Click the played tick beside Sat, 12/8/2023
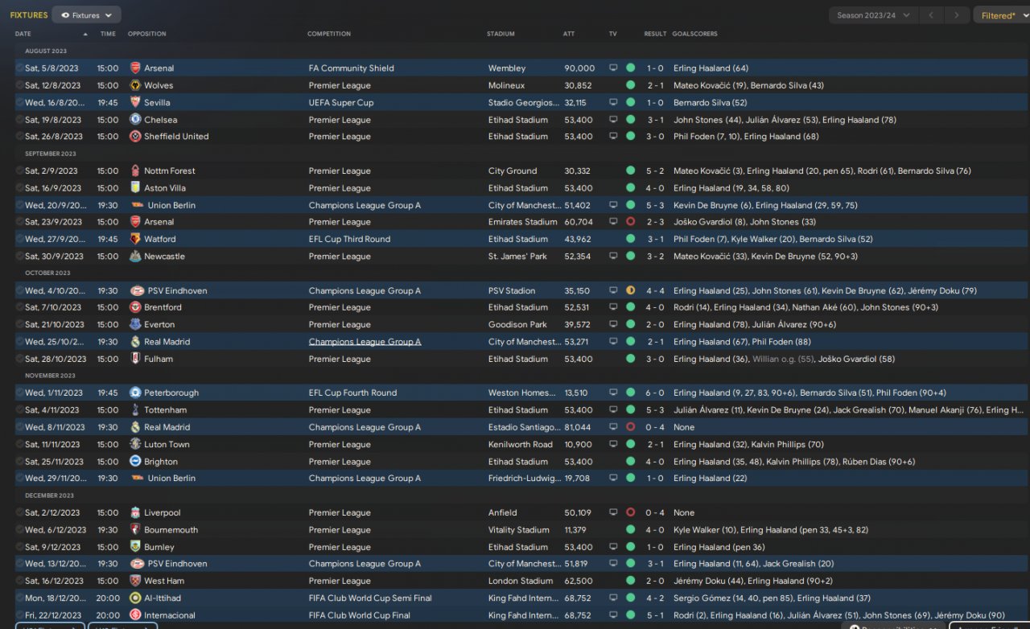The height and width of the screenshot is (629, 1030). (19, 85)
